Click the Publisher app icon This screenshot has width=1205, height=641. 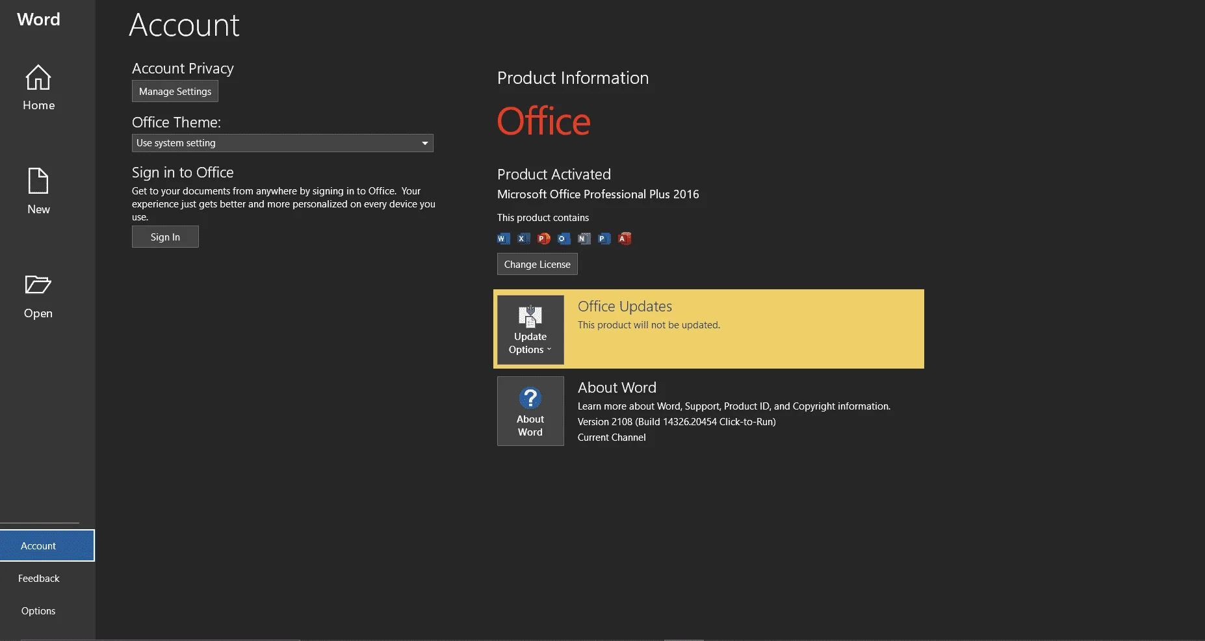click(x=604, y=239)
